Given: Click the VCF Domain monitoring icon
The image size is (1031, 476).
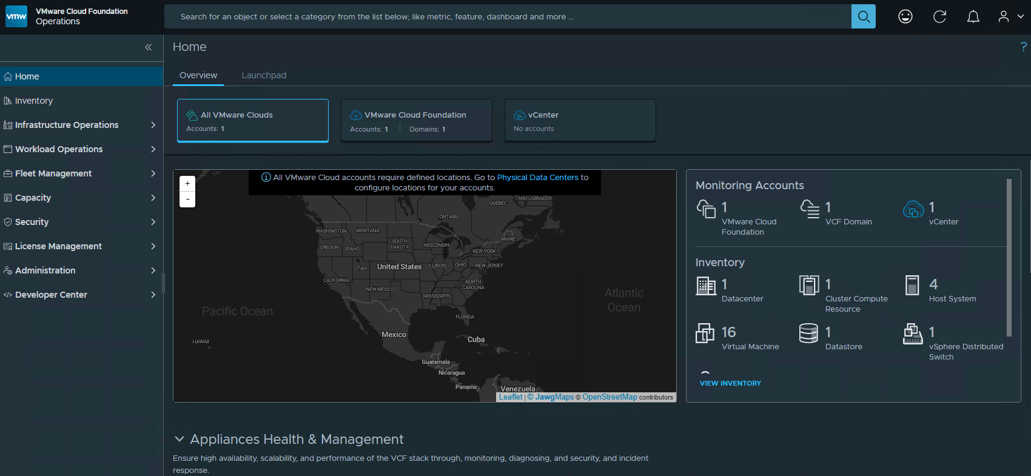Looking at the screenshot, I should tap(810, 209).
